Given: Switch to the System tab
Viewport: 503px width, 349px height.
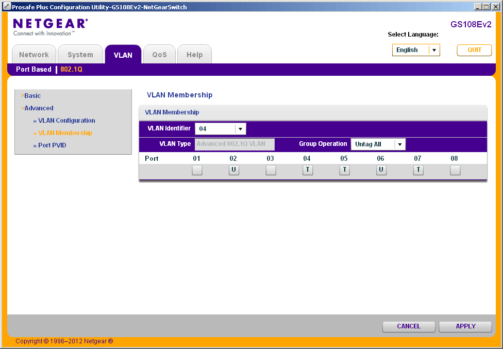Looking at the screenshot, I should coord(80,55).
